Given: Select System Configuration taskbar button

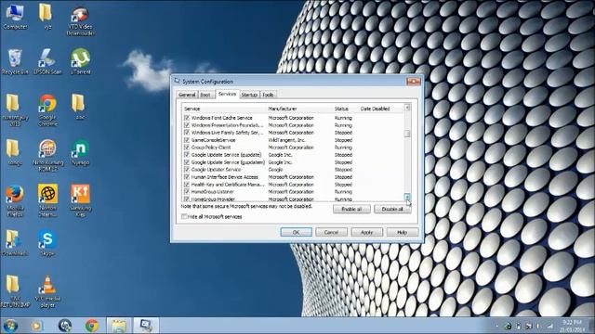Looking at the screenshot, I should coord(146,326).
